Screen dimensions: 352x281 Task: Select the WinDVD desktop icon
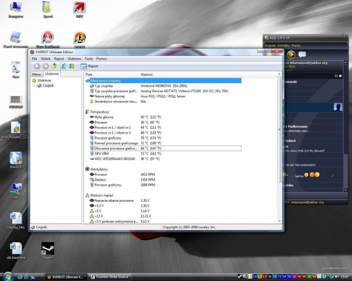(x=16, y=160)
